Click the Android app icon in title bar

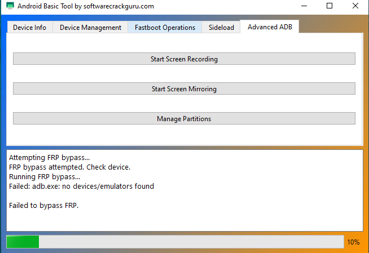point(10,6)
